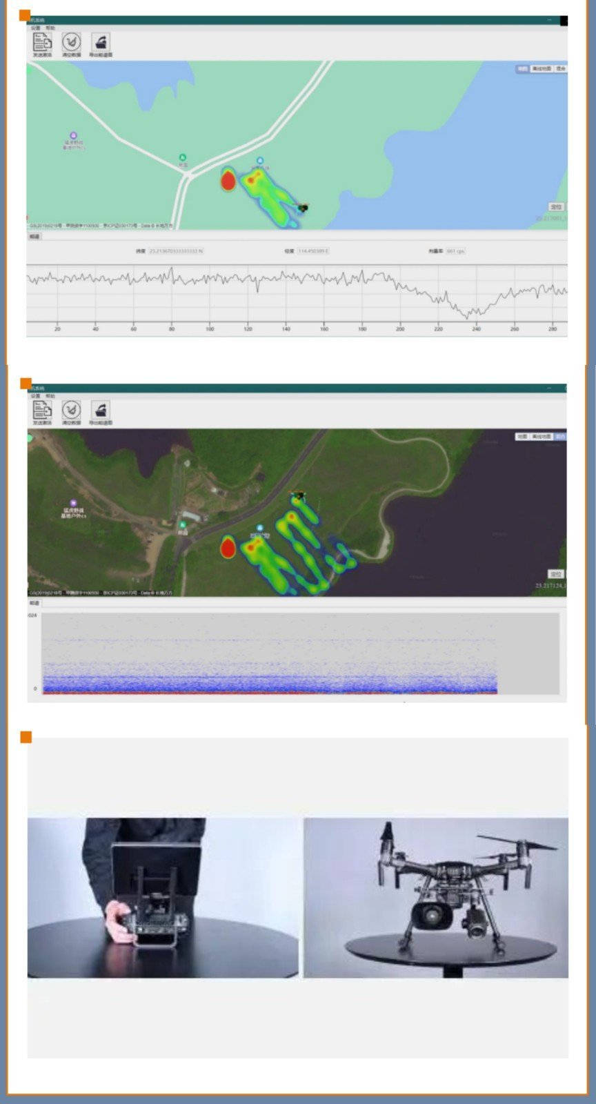Click the 剂量率 dose rate value field
Viewport: 596px width, 1104px height.
455,251
